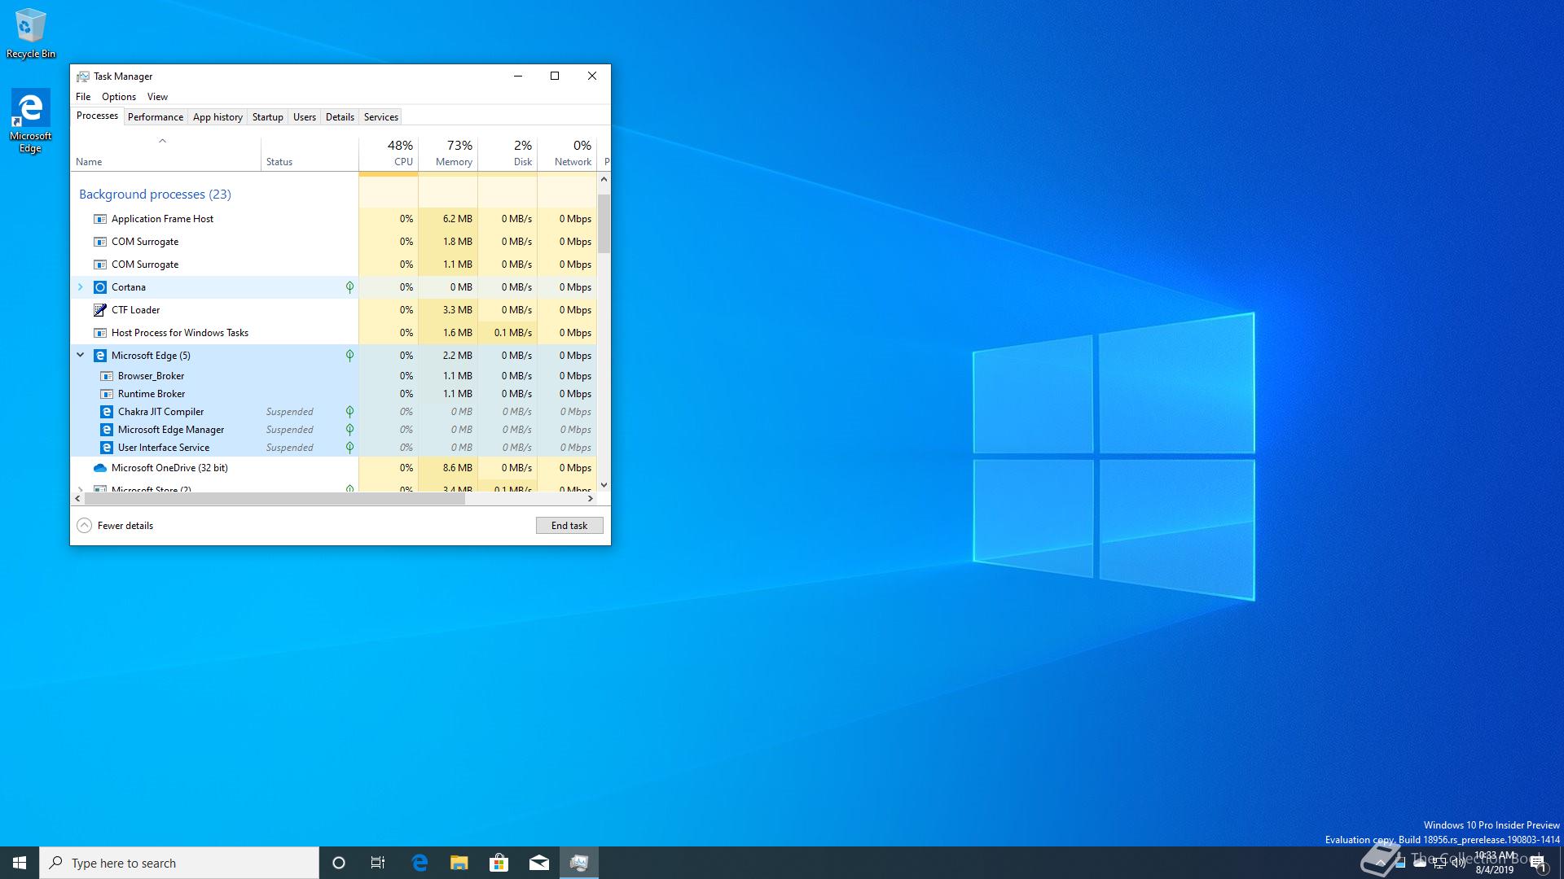The width and height of the screenshot is (1564, 879).
Task: Click the leaf icon beside User Interface Service
Action: tap(349, 448)
